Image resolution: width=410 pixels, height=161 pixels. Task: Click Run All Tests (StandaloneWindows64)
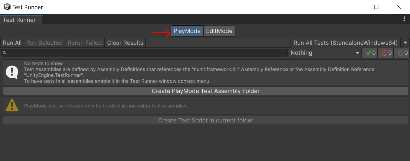point(345,43)
